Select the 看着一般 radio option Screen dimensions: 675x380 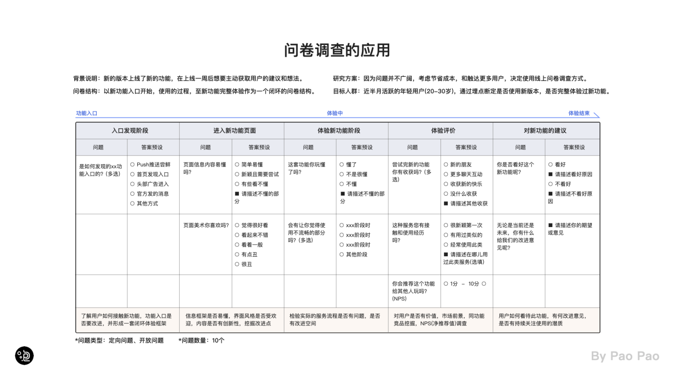click(x=237, y=245)
